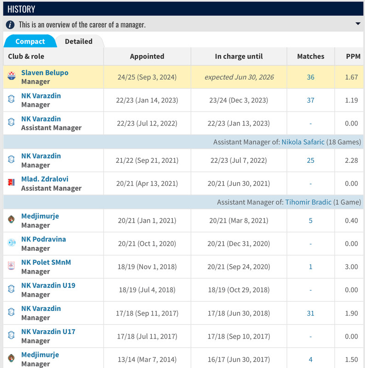This screenshot has height=368, width=365.
Task: Open Nikola Safaric manager profile link
Action: coord(303,142)
